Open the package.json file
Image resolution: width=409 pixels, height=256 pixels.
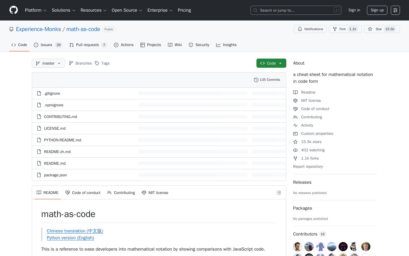[55, 175]
